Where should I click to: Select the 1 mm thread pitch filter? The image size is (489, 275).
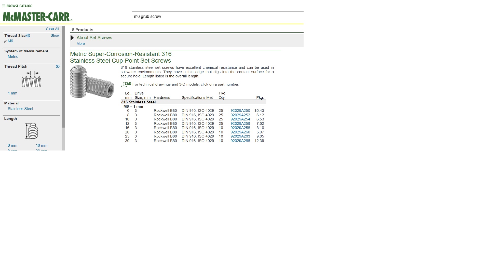coord(12,93)
